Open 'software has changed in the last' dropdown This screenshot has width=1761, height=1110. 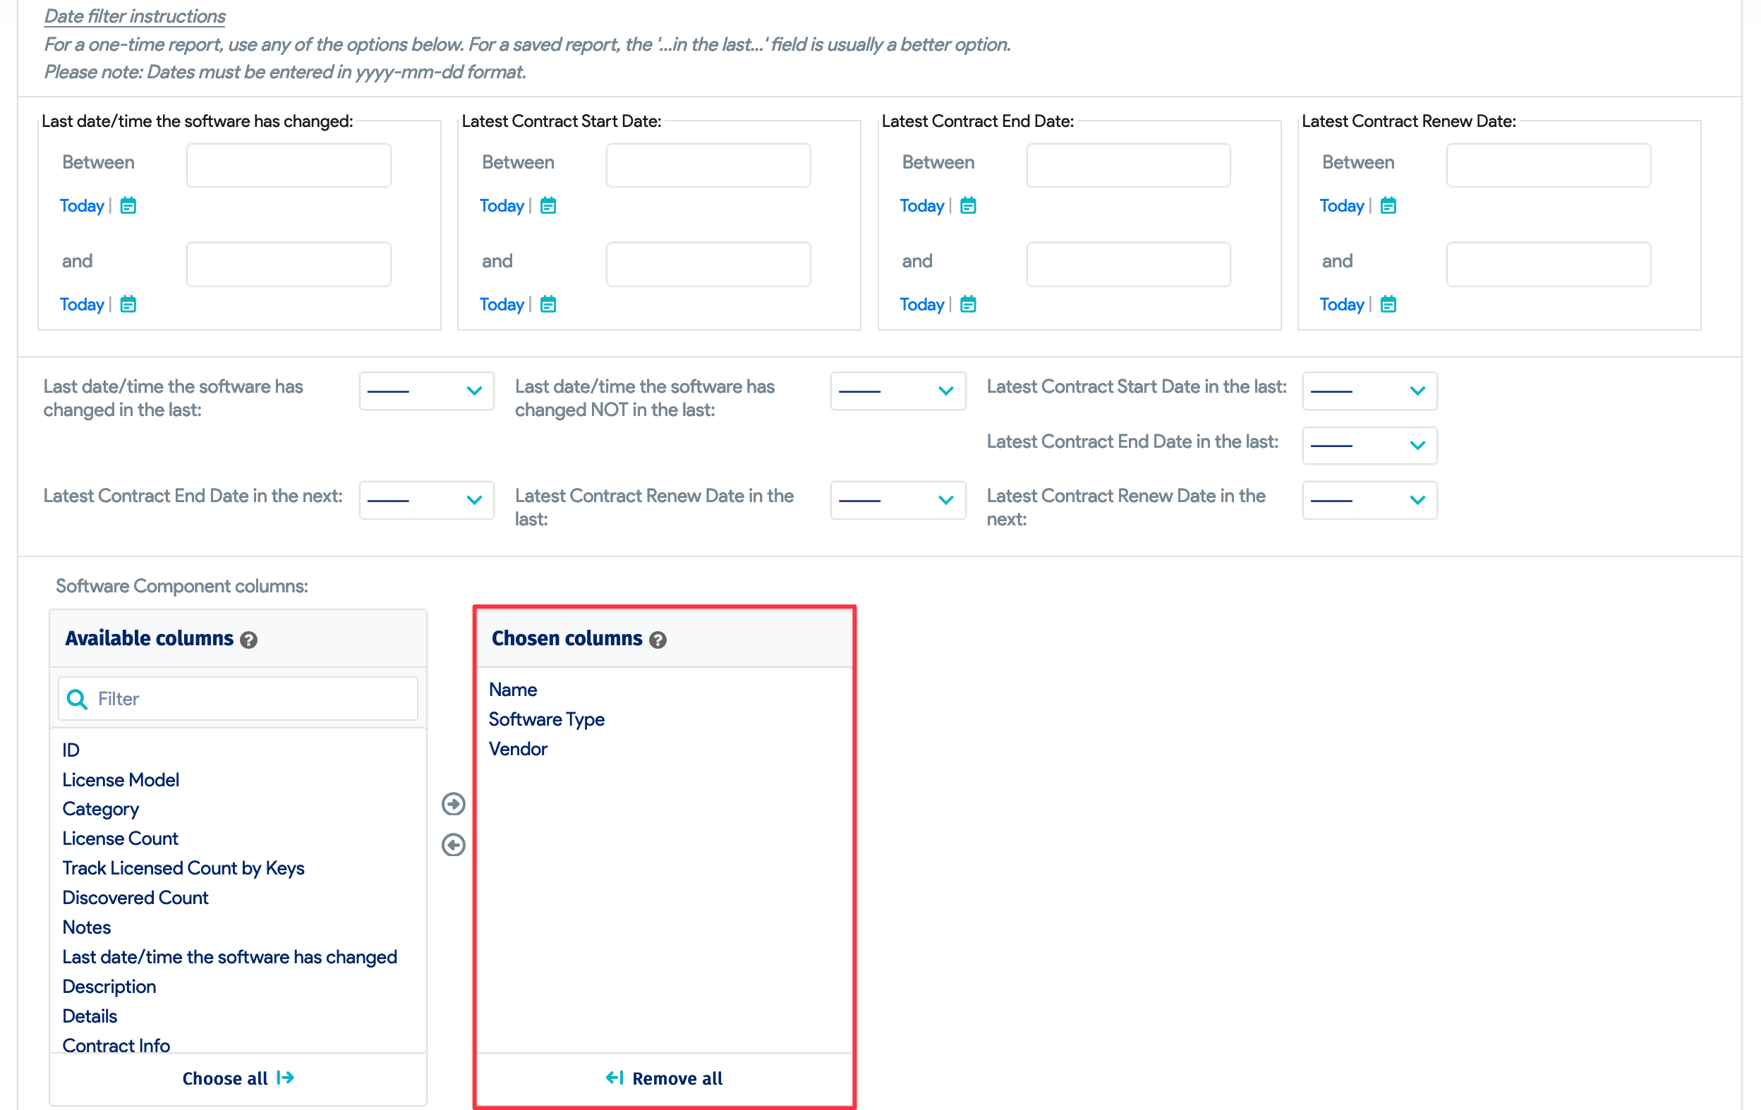click(426, 391)
